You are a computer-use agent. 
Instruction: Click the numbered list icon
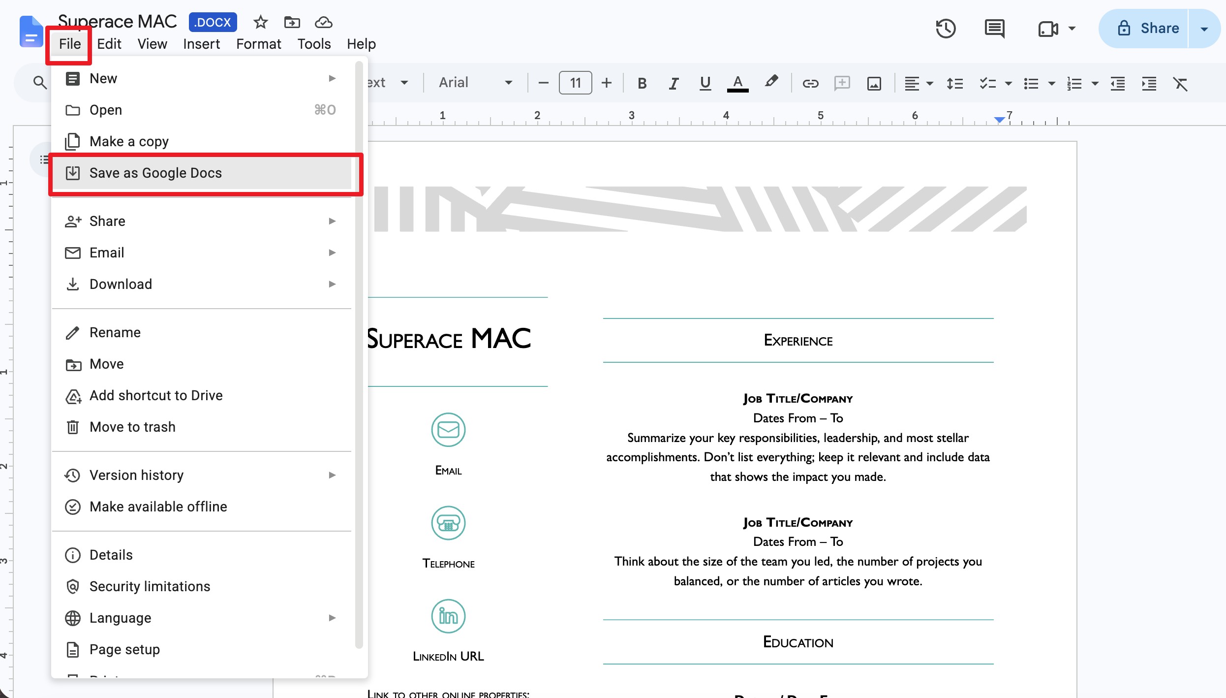tap(1074, 83)
